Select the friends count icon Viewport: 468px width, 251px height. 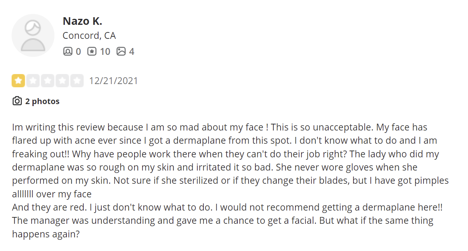pos(68,51)
